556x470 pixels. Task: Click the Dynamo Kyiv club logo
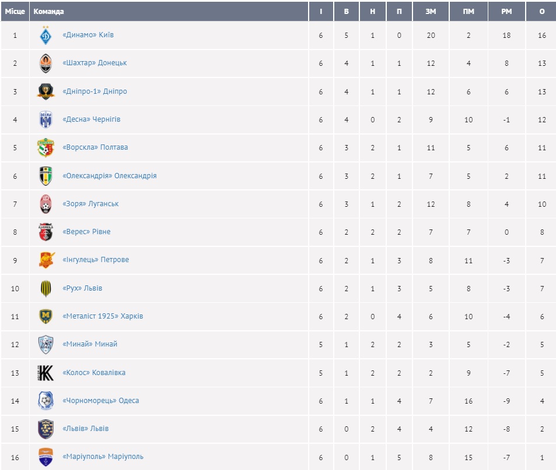pos(46,36)
